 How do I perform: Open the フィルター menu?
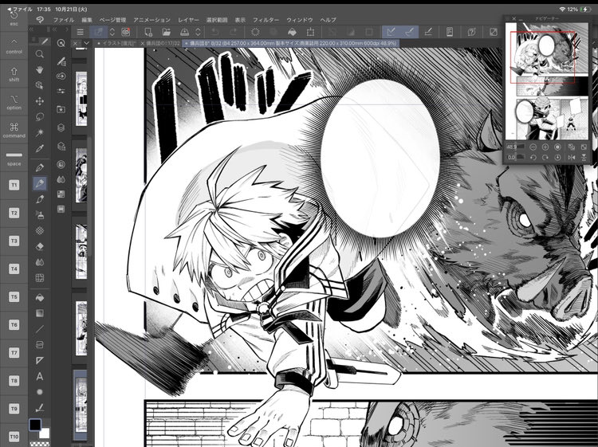pyautogui.click(x=266, y=20)
